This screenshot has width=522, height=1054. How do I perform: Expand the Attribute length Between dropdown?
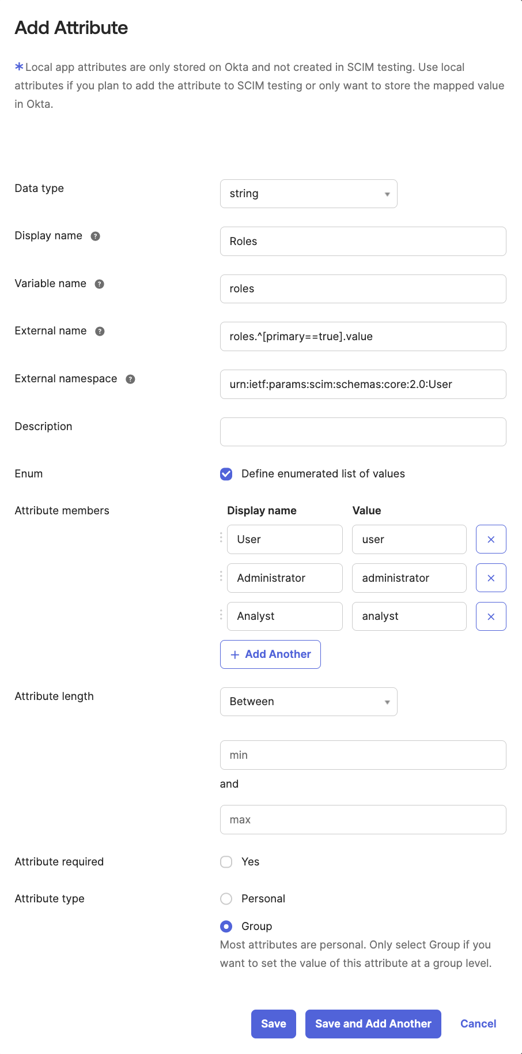(308, 702)
